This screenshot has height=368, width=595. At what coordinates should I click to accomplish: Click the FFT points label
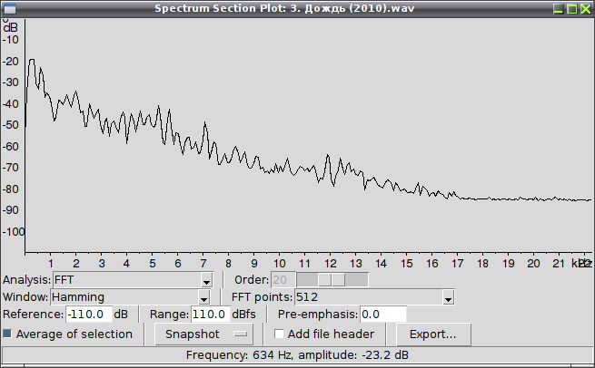pyautogui.click(x=262, y=297)
